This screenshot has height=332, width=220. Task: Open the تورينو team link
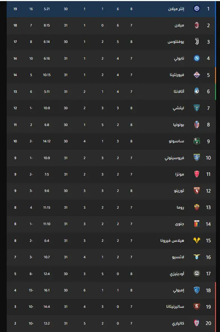coord(179,191)
